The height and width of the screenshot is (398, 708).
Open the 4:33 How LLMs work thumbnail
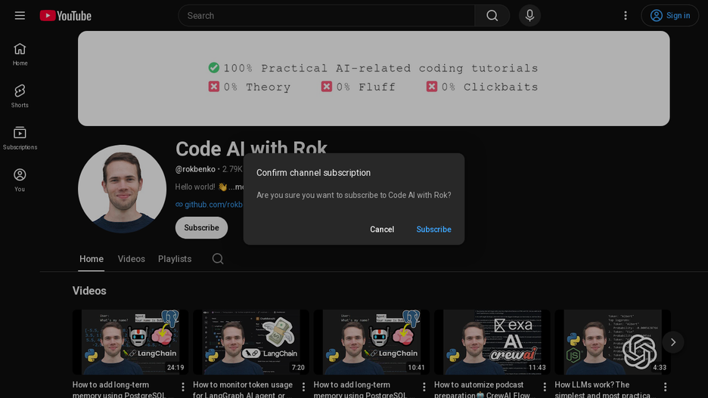(x=613, y=342)
